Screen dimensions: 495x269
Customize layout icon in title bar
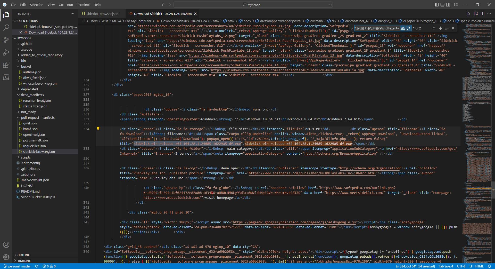[456, 5]
